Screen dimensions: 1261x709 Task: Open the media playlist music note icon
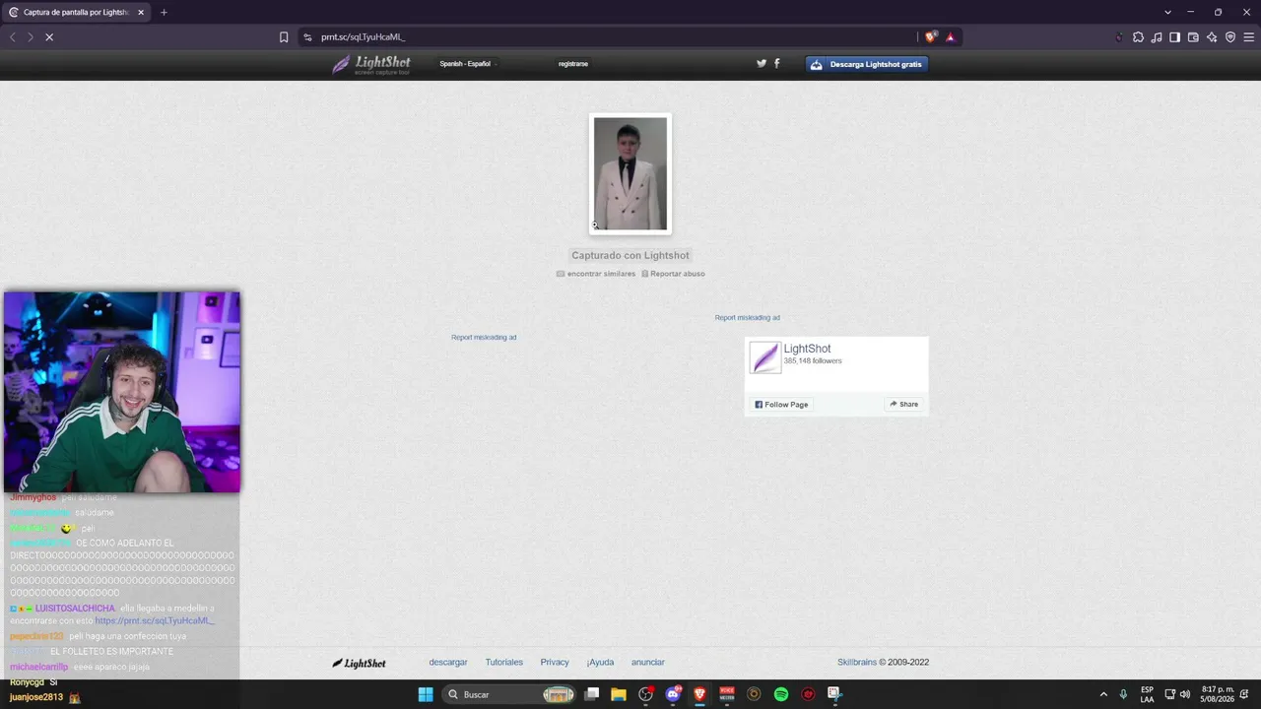click(1157, 37)
